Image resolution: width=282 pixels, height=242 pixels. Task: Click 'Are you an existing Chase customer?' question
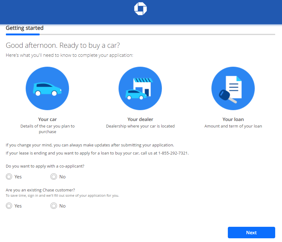coord(40,190)
